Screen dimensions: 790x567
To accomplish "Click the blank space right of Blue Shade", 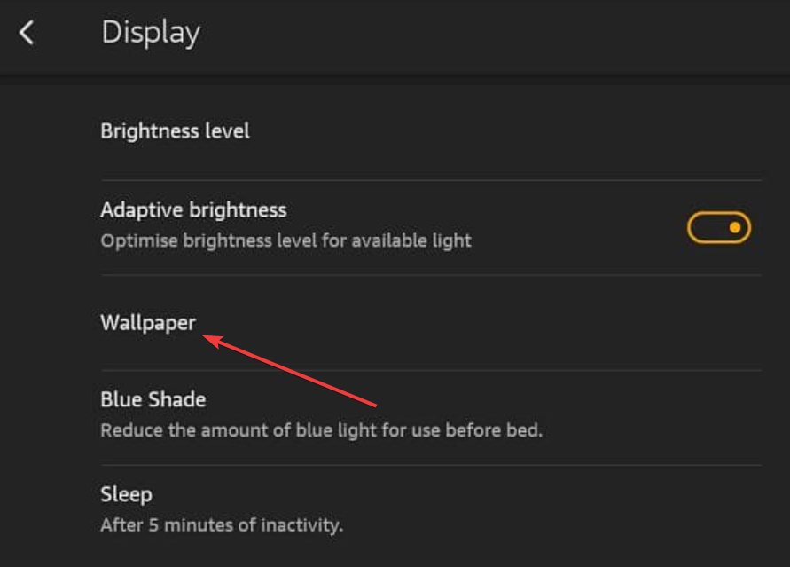I will tap(497, 401).
